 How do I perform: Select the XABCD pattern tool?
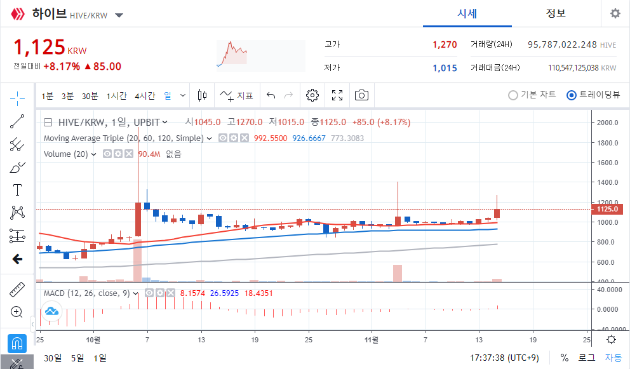tap(17, 213)
